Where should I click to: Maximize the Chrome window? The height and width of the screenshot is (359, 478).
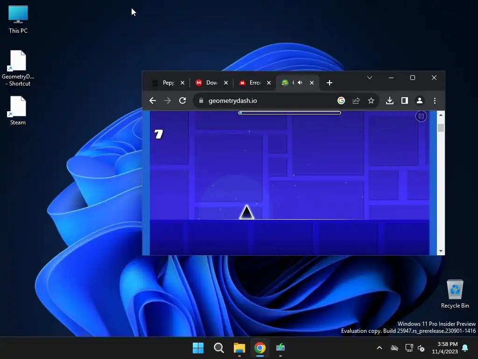pyautogui.click(x=413, y=78)
